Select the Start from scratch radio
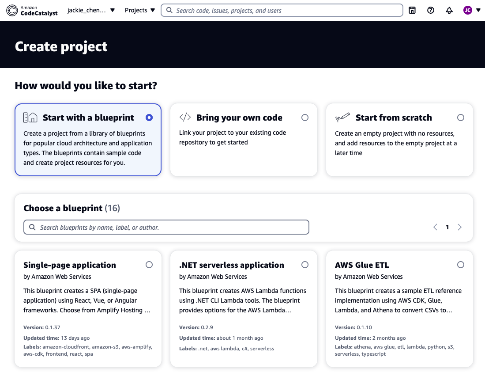Viewport: 485px width, 372px height. pos(461,118)
